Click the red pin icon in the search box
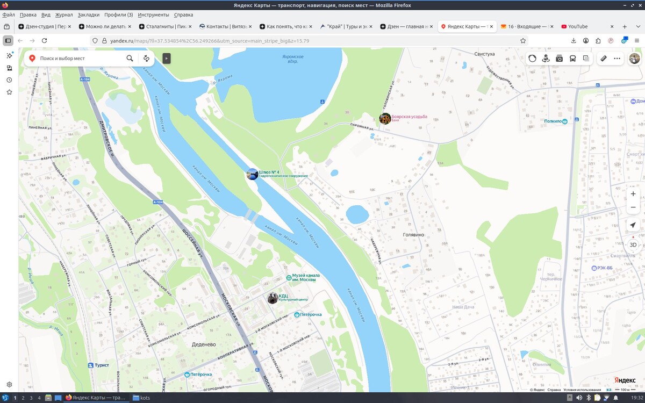 click(32, 58)
